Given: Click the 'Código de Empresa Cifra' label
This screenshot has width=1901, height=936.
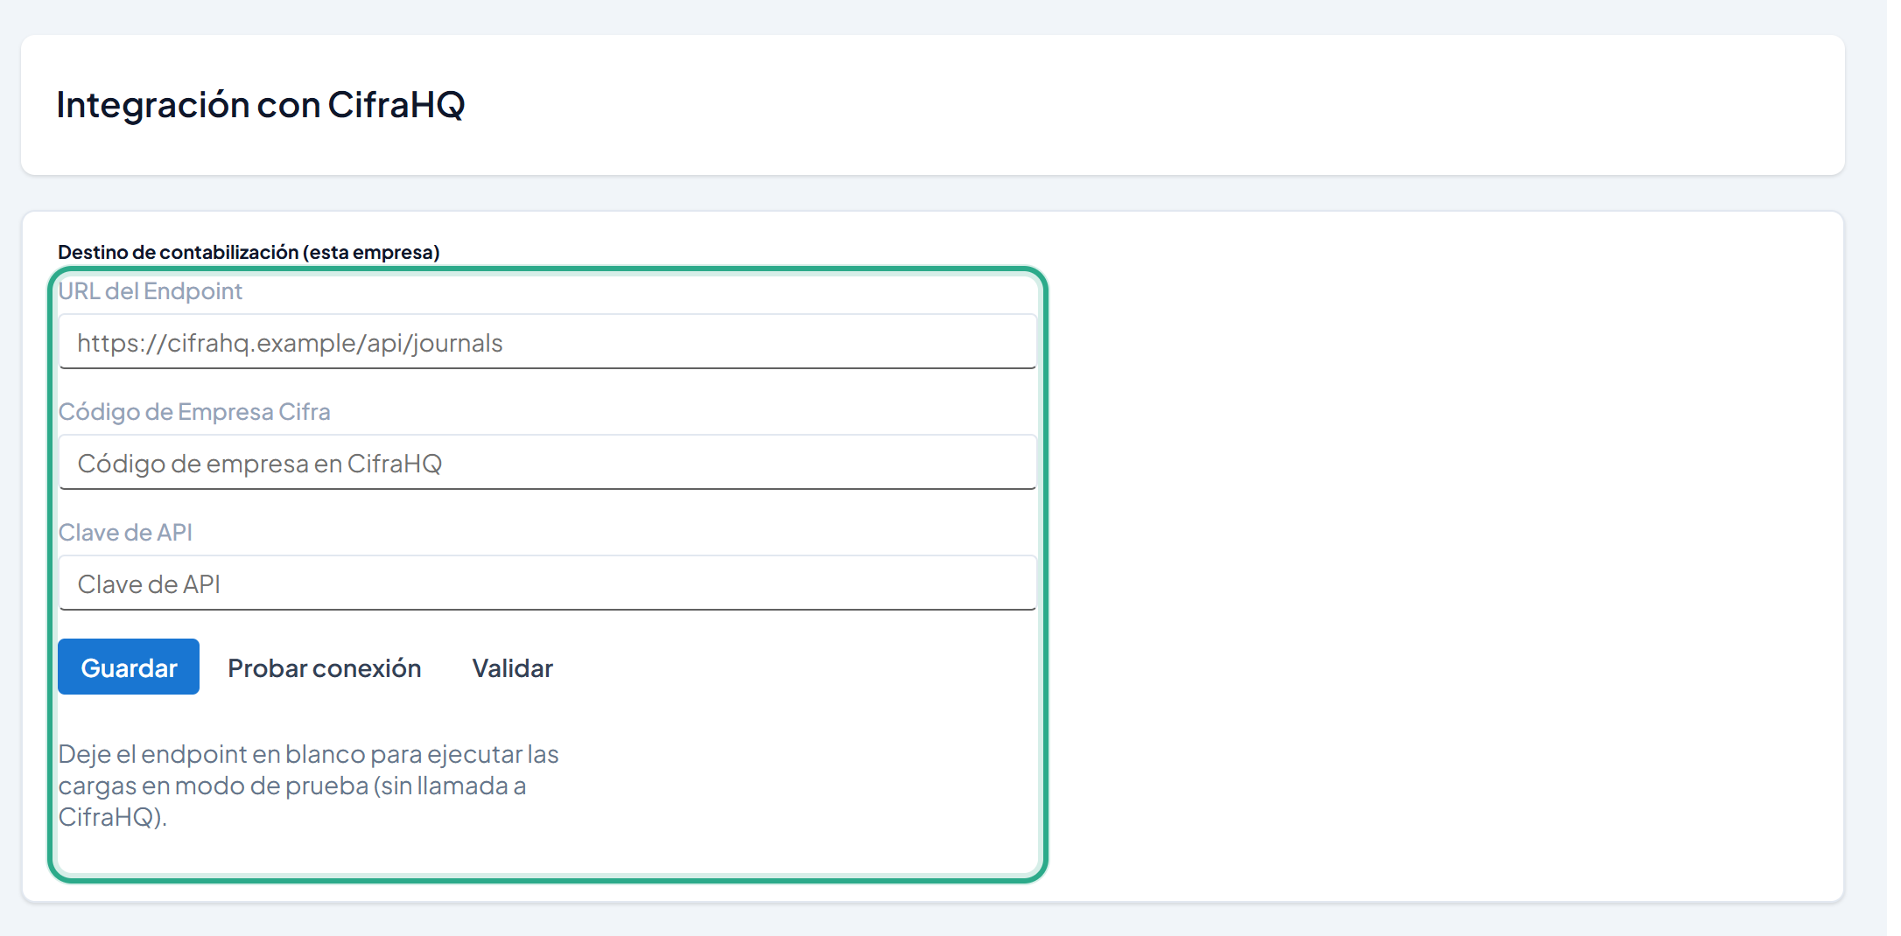Looking at the screenshot, I should pos(194,412).
